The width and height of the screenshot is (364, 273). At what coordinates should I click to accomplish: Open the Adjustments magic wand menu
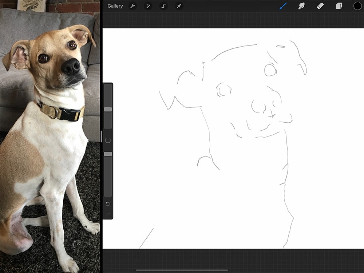click(x=148, y=6)
